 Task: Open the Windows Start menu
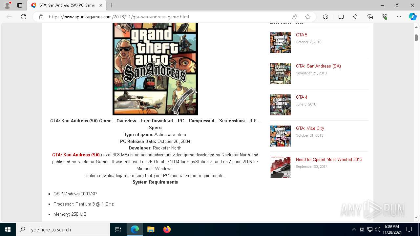(8, 229)
